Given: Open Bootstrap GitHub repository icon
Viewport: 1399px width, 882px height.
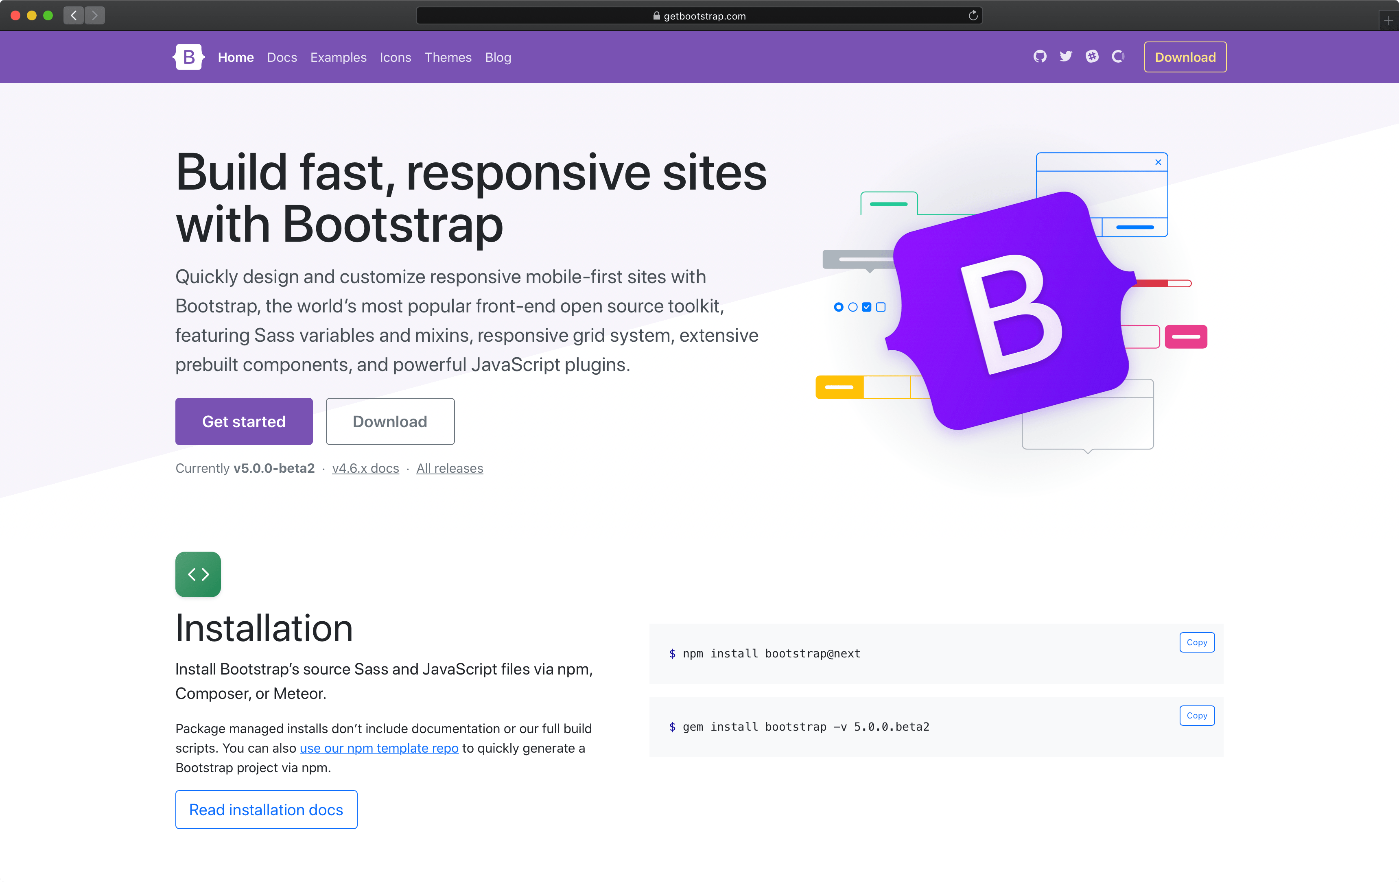Looking at the screenshot, I should 1038,57.
